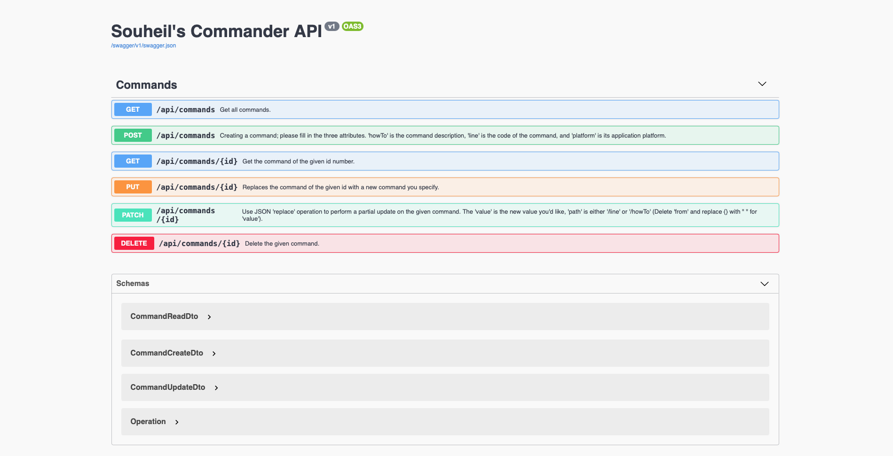Collapse the Schemas section chevron
The height and width of the screenshot is (456, 893).
[764, 284]
